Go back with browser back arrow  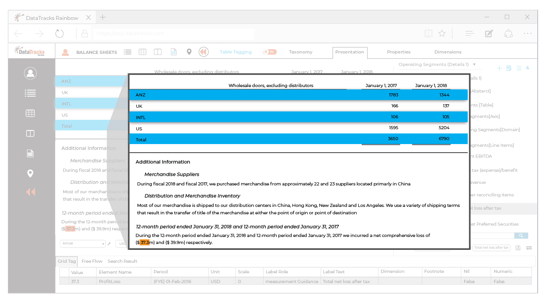click(18, 34)
